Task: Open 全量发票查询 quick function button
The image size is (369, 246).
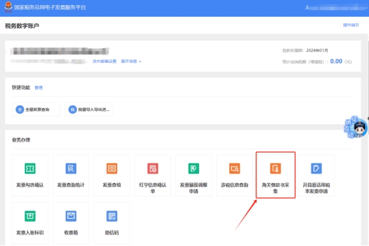Action: [36, 110]
